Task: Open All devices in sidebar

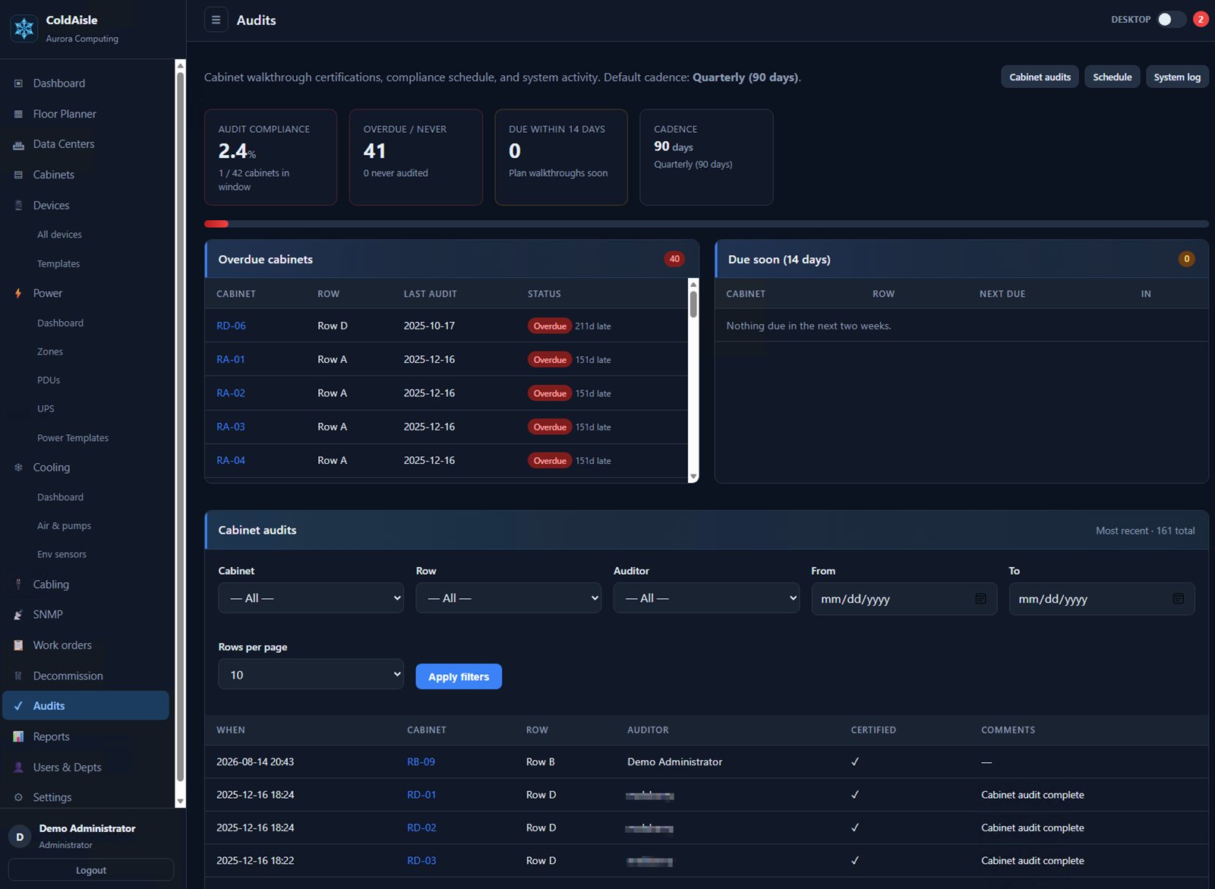Action: coord(59,235)
